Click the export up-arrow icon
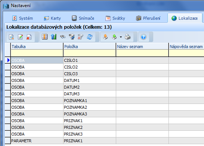This screenshot has height=146, width=204. tap(114, 37)
